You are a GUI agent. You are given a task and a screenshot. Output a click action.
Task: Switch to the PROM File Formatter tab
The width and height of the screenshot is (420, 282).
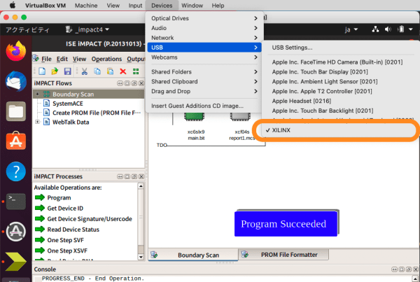tap(284, 255)
